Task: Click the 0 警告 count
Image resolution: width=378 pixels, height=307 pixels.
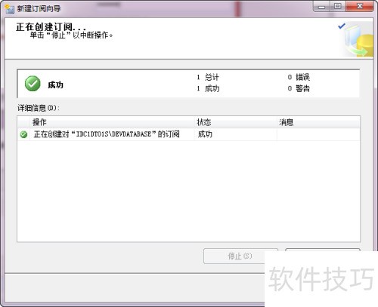Action: [x=299, y=88]
